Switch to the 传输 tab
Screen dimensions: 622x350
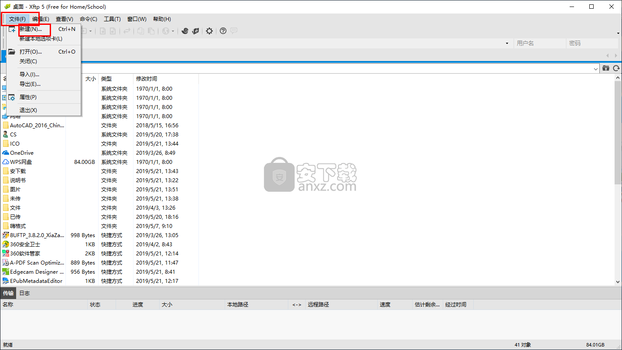point(8,293)
